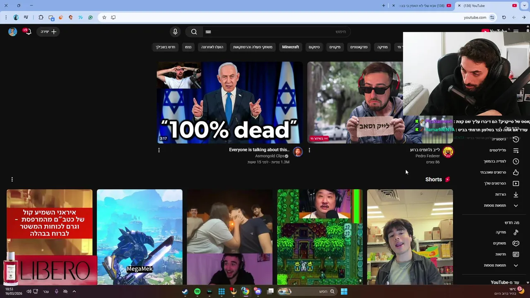Open Playlists in the YouTube sidebar
This screenshot has height=298, width=530.
(503, 150)
